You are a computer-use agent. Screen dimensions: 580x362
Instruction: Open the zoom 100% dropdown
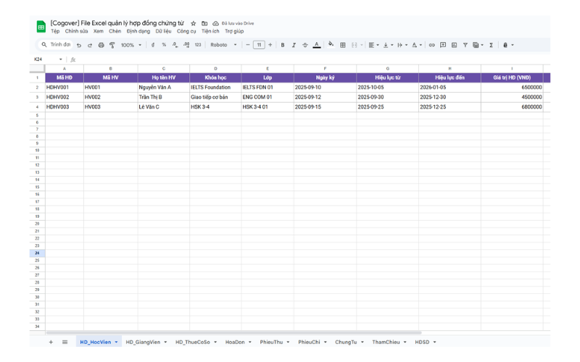(131, 45)
